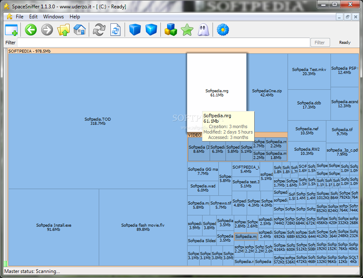Go back with the green arrow
The height and width of the screenshot is (278, 363).
31,30
